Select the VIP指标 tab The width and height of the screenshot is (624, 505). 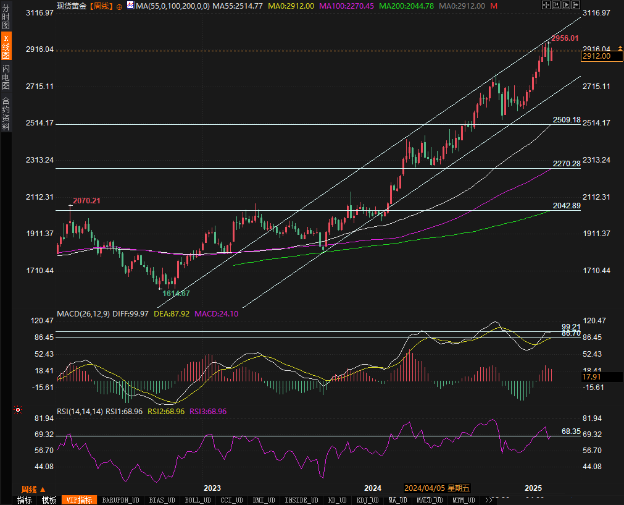79,500
